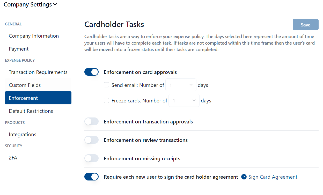323x195 pixels.
Task: Click the help question mark icon
Action: pyautogui.click(x=244, y=177)
